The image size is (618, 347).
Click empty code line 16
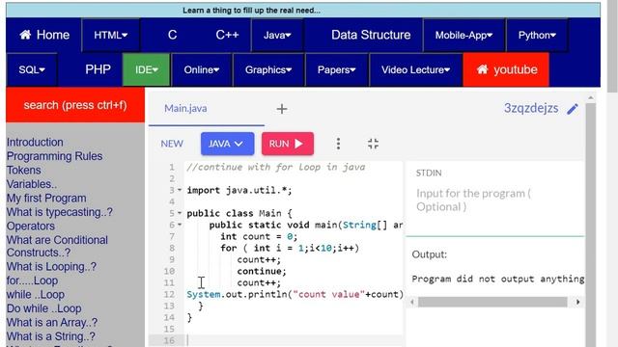point(294,340)
